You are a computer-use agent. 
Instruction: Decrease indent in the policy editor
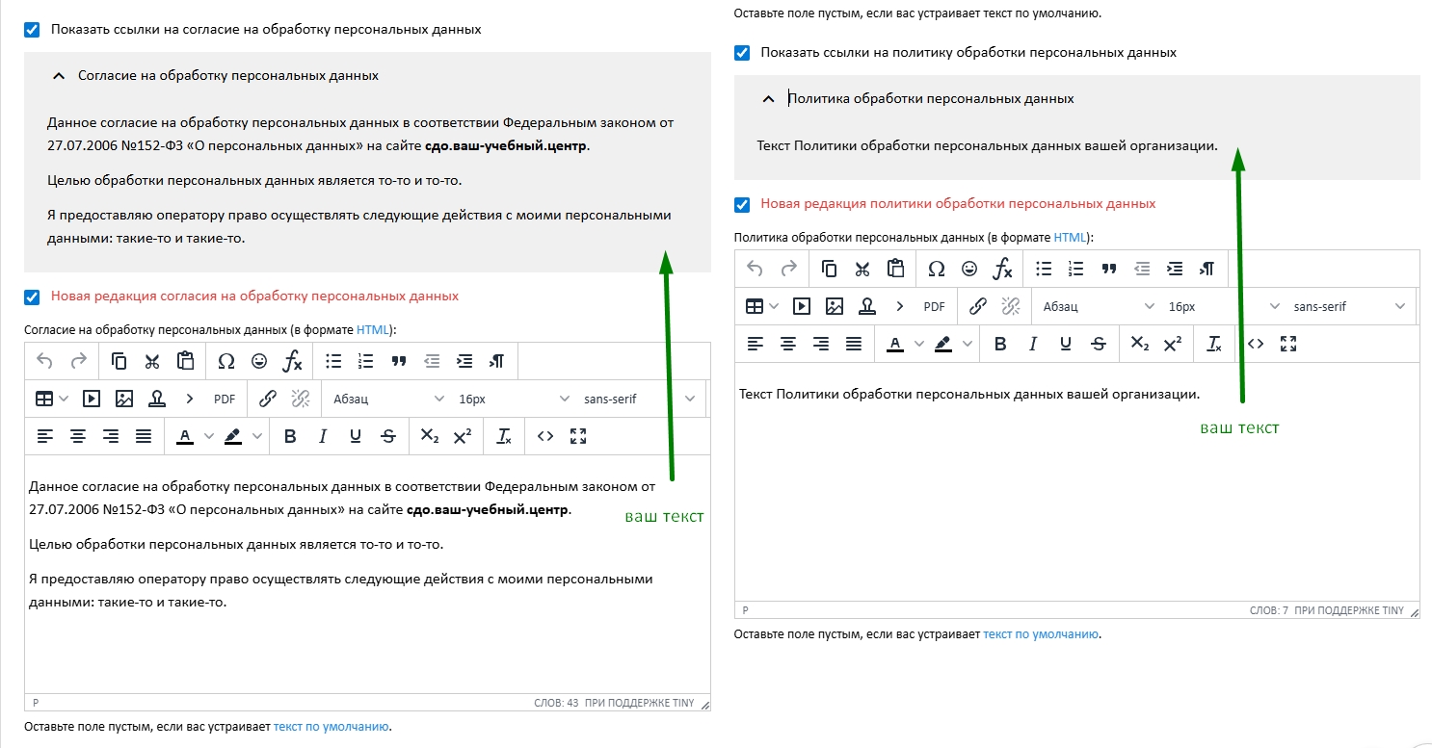pyautogui.click(x=1142, y=269)
